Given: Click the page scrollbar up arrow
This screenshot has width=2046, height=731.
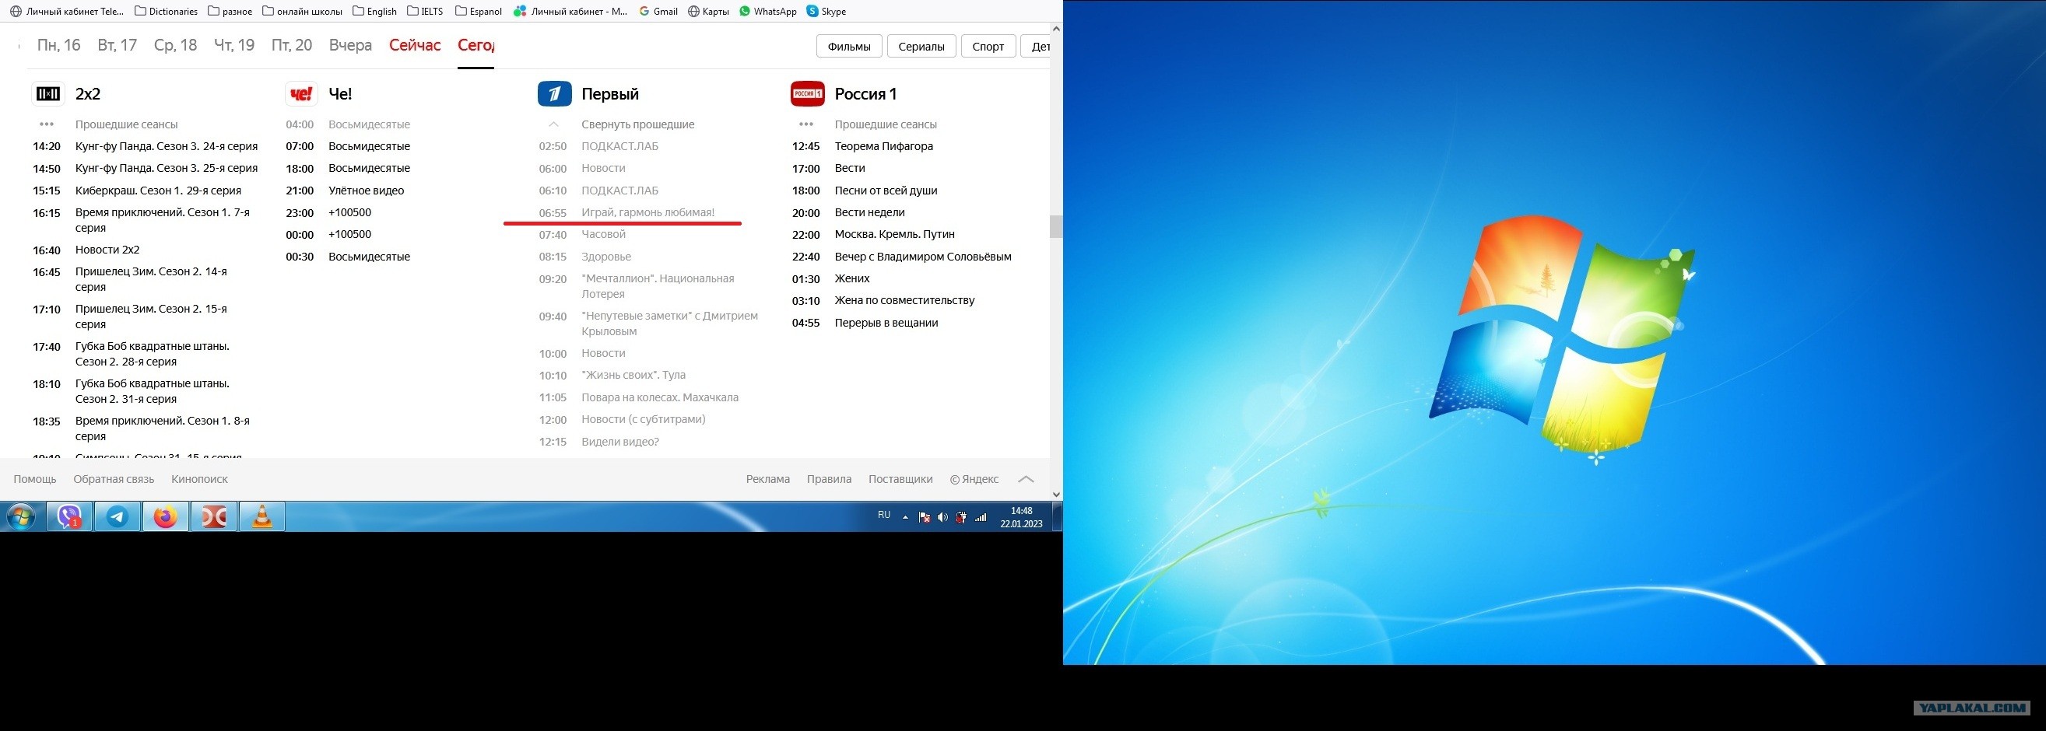Looking at the screenshot, I should coord(1056,29).
